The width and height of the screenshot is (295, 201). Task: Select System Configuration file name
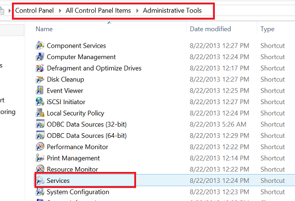(x=78, y=192)
